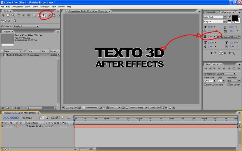Select the Horizontal Type tool

pos(44,15)
